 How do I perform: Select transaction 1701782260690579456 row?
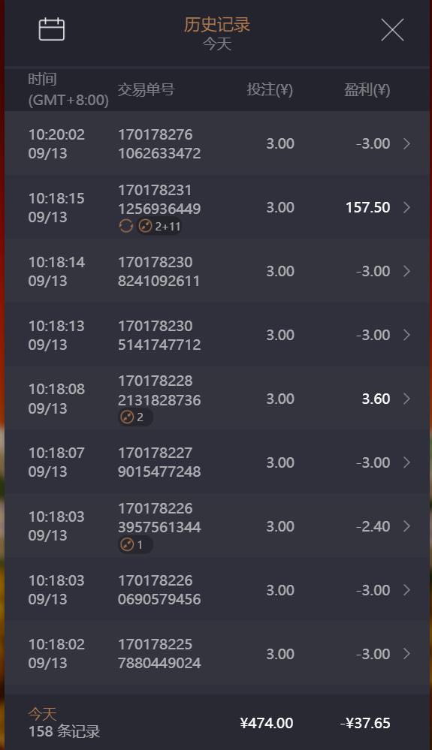point(216,590)
